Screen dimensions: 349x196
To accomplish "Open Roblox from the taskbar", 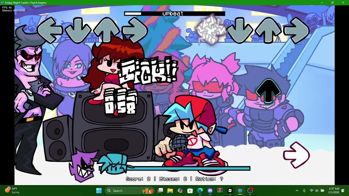I will click(230, 191).
